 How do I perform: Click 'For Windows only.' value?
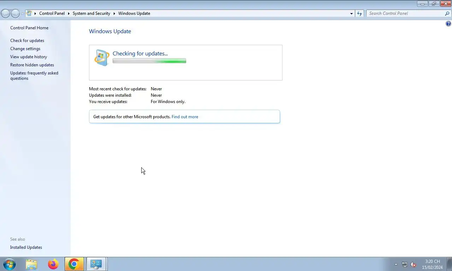[x=168, y=102]
